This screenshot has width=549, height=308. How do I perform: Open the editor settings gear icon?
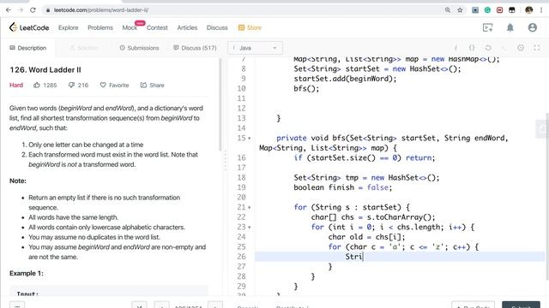click(x=521, y=48)
